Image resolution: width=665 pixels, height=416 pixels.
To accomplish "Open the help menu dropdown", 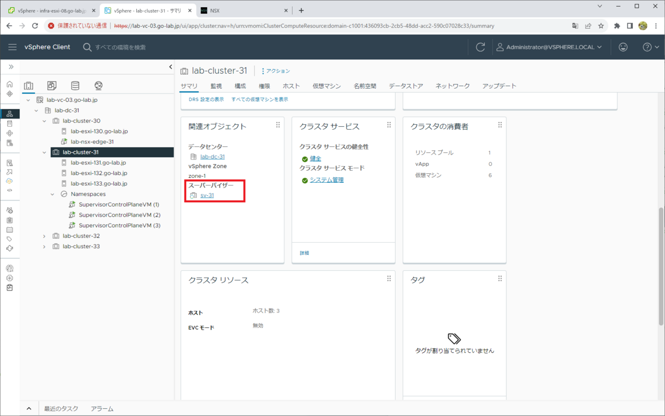I will click(x=650, y=47).
